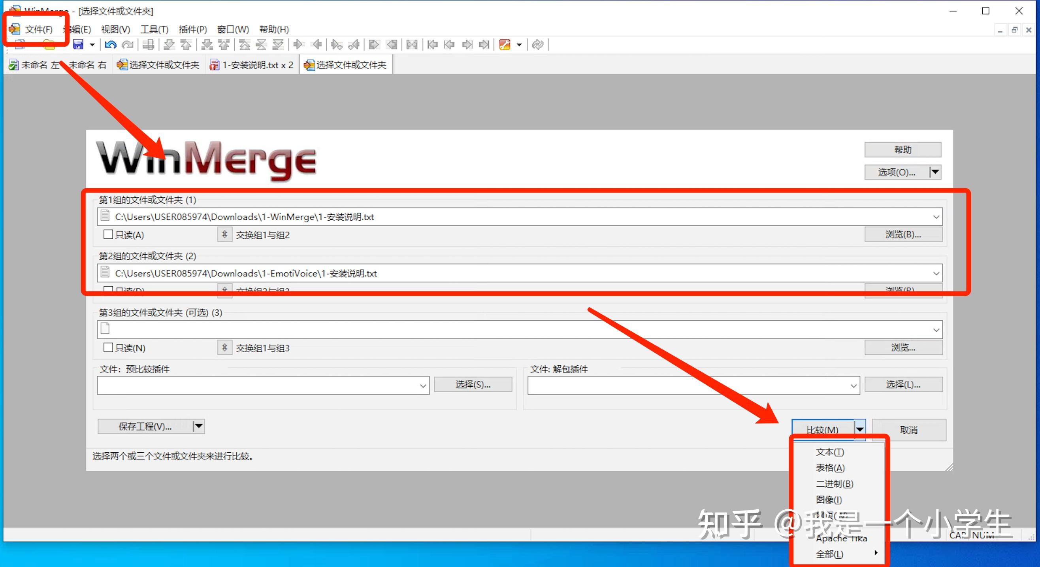This screenshot has width=1040, height=567.
Task: Click the Options wrench icon on the toolbar
Action: 505,44
